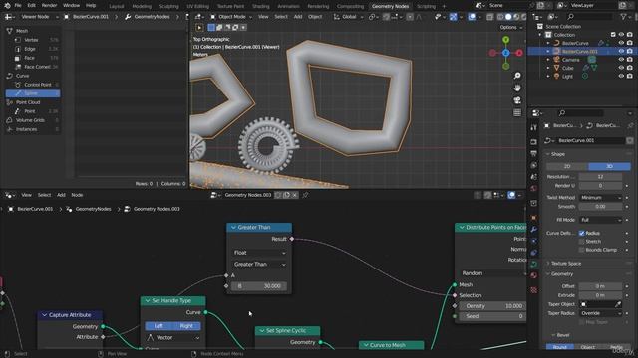Open the Fill Mode Full dropdown
Viewport: 638px width, 358px height.
coord(600,220)
